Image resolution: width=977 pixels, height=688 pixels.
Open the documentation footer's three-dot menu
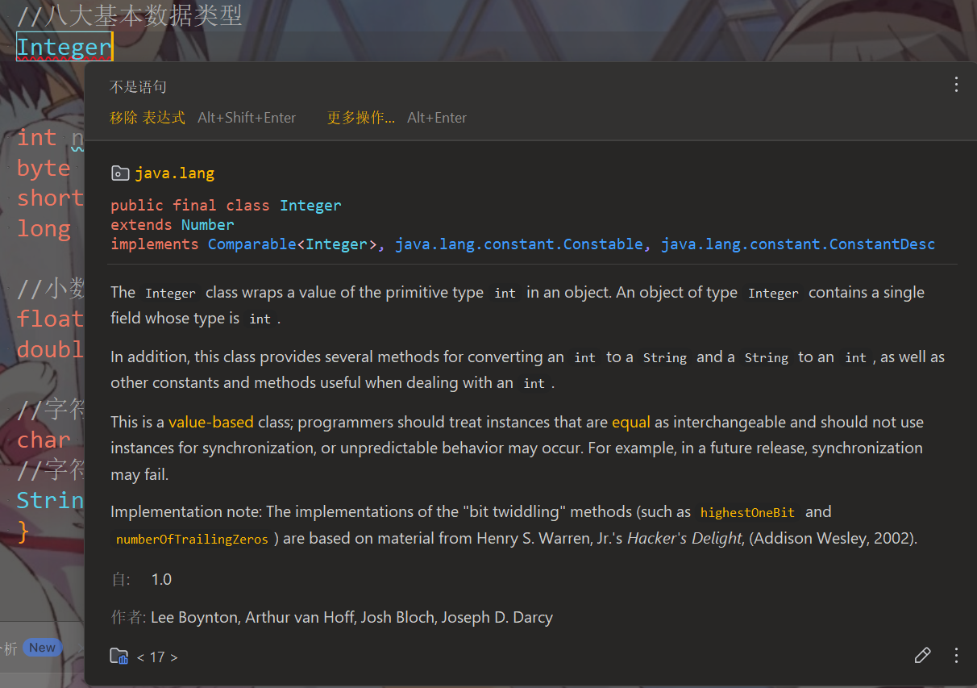coord(956,655)
